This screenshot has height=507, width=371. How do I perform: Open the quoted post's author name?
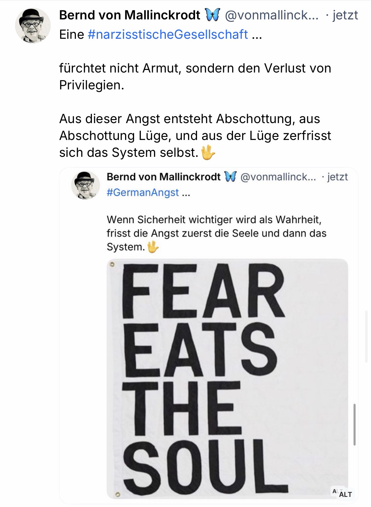tap(164, 177)
